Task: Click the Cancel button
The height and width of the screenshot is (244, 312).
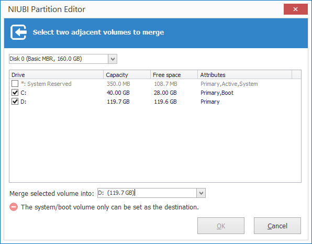Action: (x=277, y=226)
